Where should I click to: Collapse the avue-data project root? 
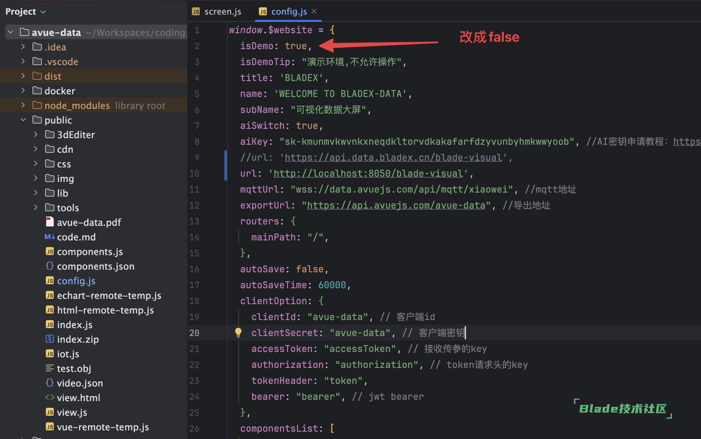coord(11,32)
